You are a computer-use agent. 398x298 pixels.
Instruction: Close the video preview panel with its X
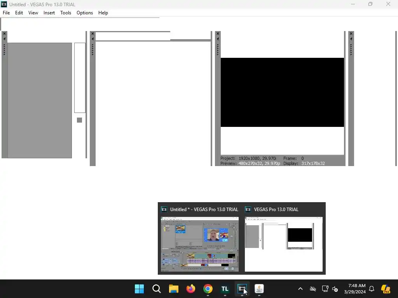pos(218,33)
